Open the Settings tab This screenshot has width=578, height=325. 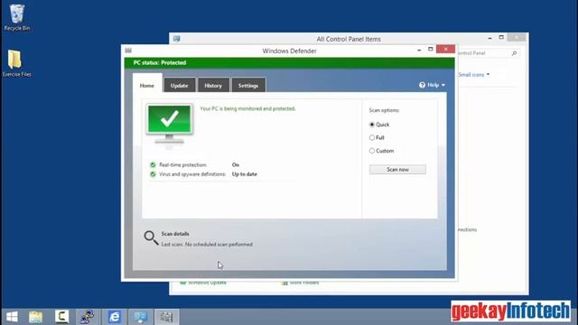(248, 86)
